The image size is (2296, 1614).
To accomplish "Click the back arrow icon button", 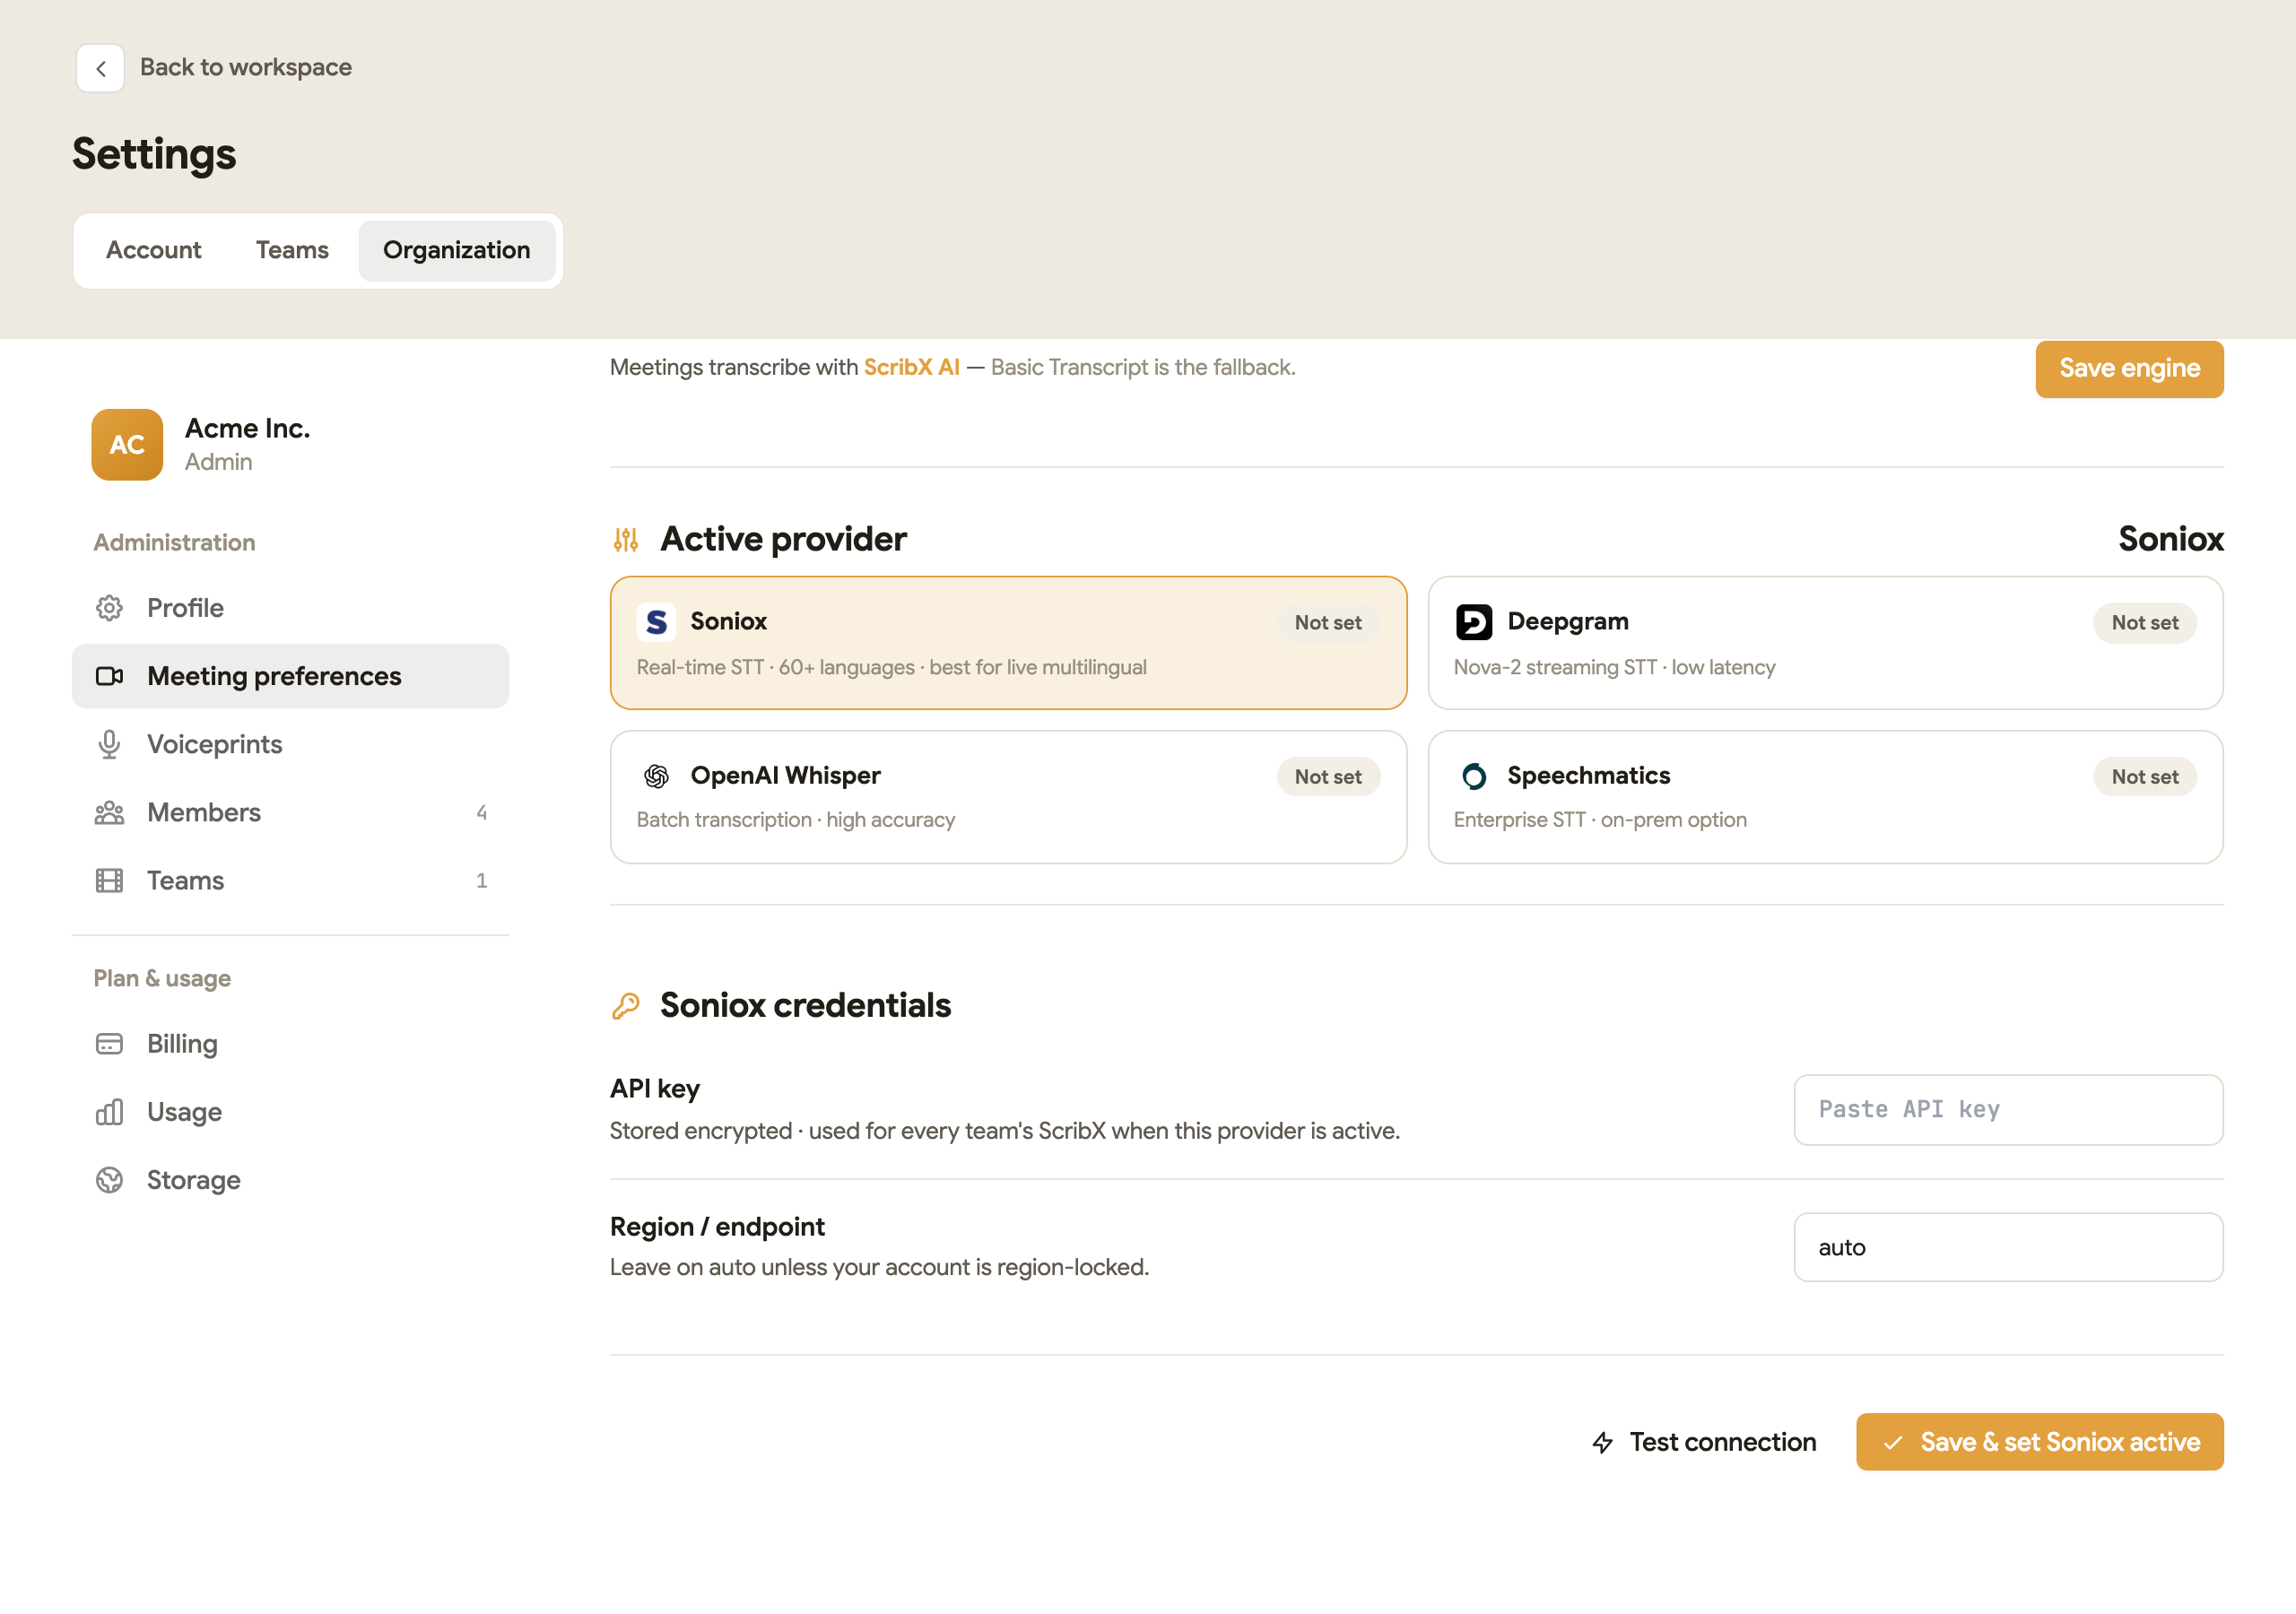I will pos(100,68).
